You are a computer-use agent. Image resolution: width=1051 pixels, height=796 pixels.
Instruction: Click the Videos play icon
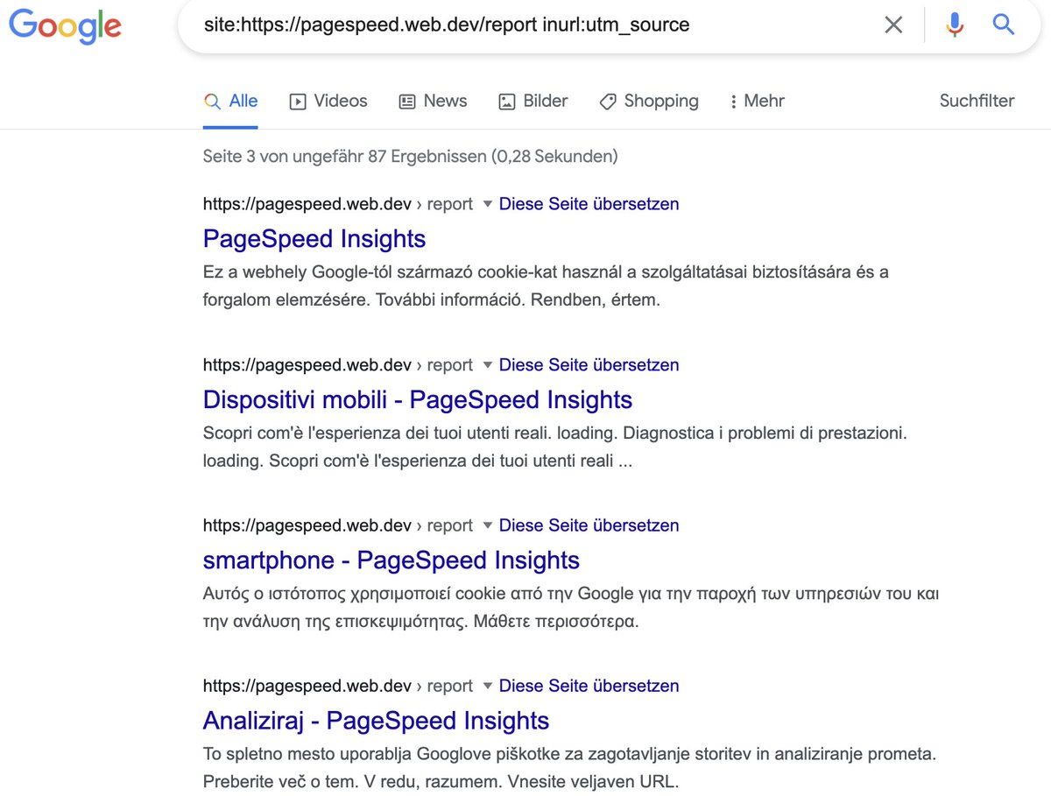(298, 102)
